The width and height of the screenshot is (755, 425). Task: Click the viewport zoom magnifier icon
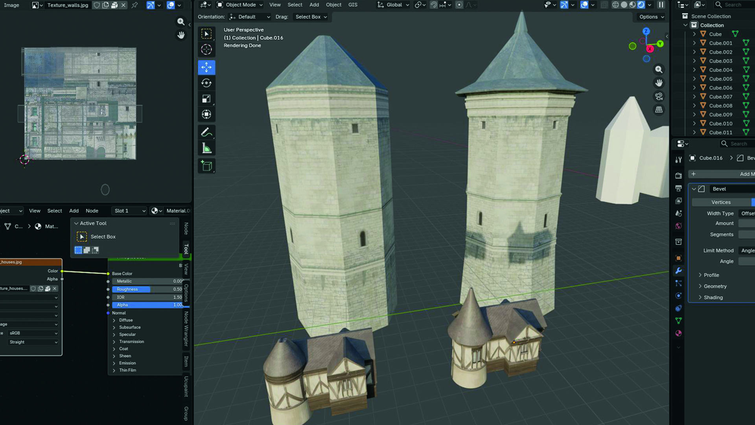tap(659, 70)
